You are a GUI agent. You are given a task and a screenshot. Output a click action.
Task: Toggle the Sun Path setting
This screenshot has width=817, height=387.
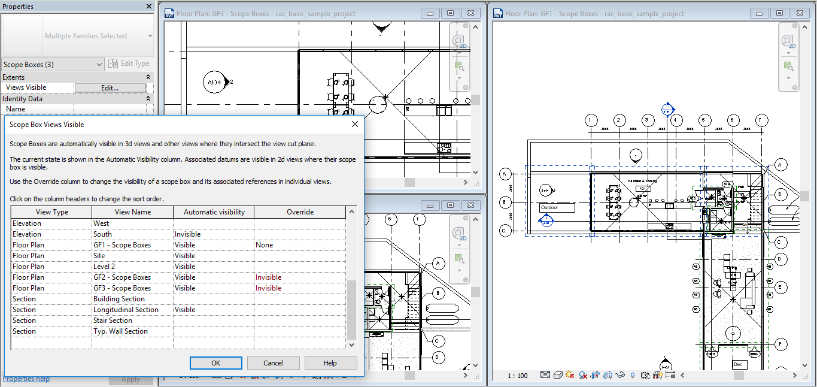pyautogui.click(x=569, y=375)
